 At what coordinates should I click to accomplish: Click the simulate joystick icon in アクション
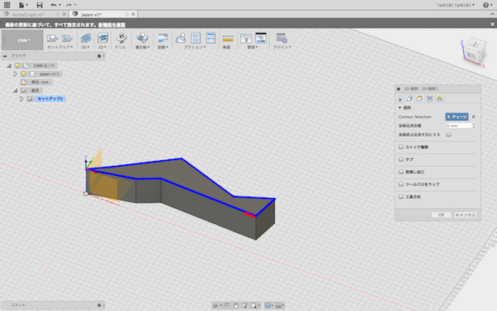point(181,38)
